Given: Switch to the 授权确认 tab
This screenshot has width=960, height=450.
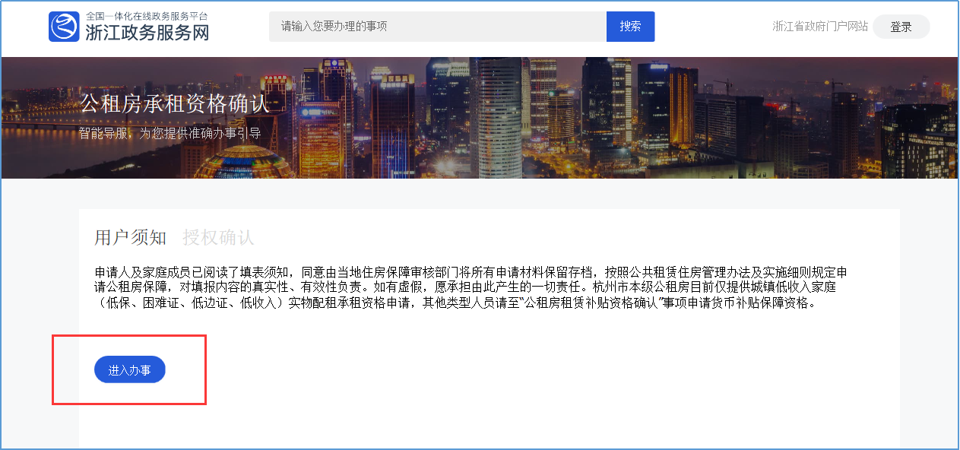Looking at the screenshot, I should [218, 237].
